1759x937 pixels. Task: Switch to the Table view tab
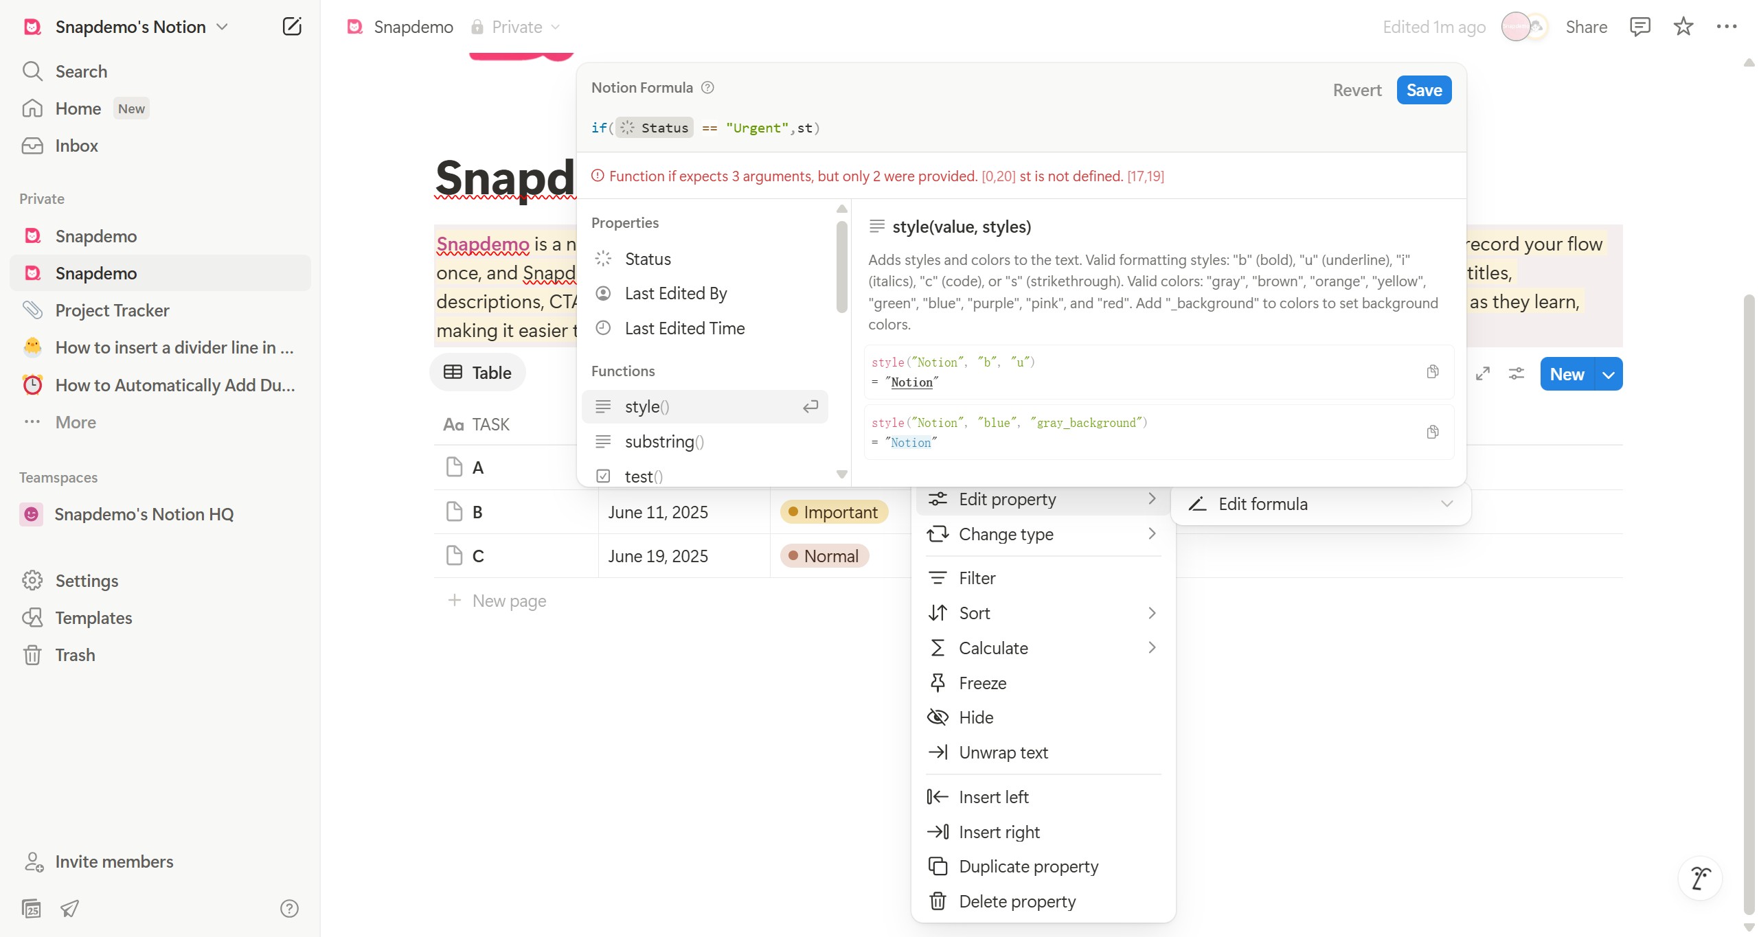tap(477, 373)
